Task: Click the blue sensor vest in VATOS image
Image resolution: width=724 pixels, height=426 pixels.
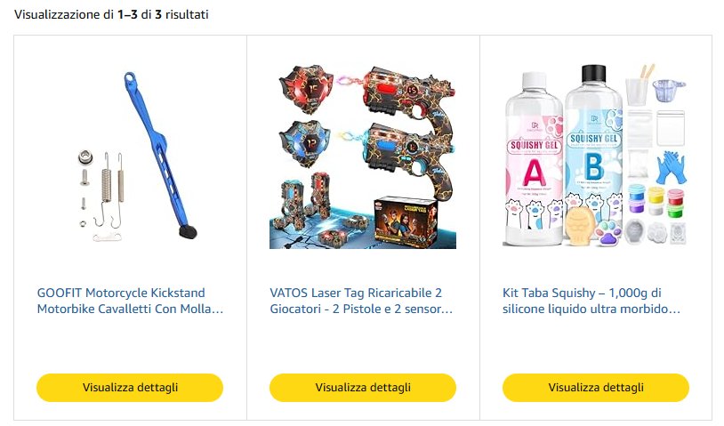Action: click(306, 144)
